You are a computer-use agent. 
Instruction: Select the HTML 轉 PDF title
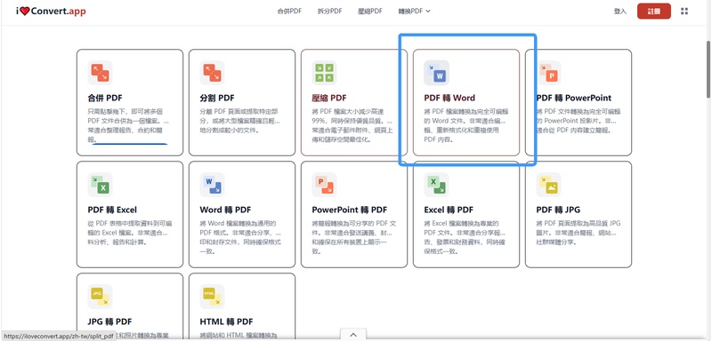click(x=226, y=321)
